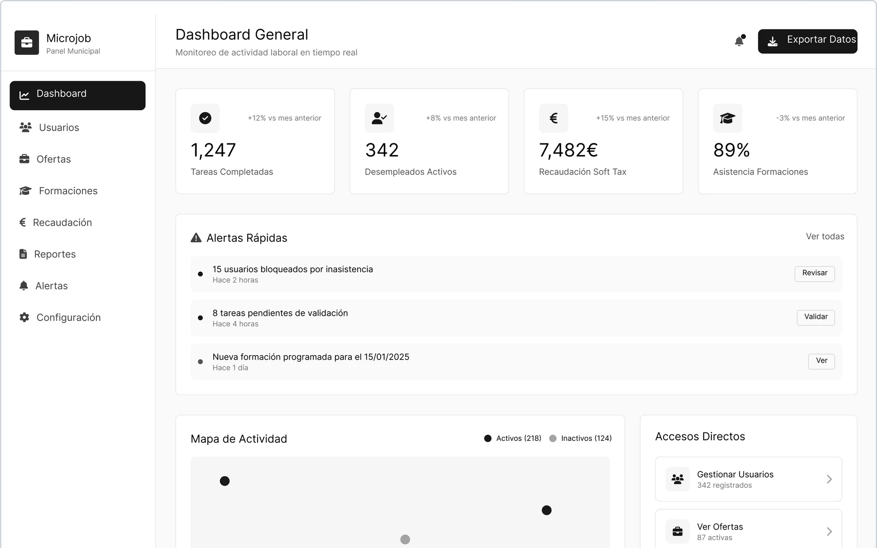
Task: Click the Reportes document icon in sidebar
Action: click(x=23, y=254)
